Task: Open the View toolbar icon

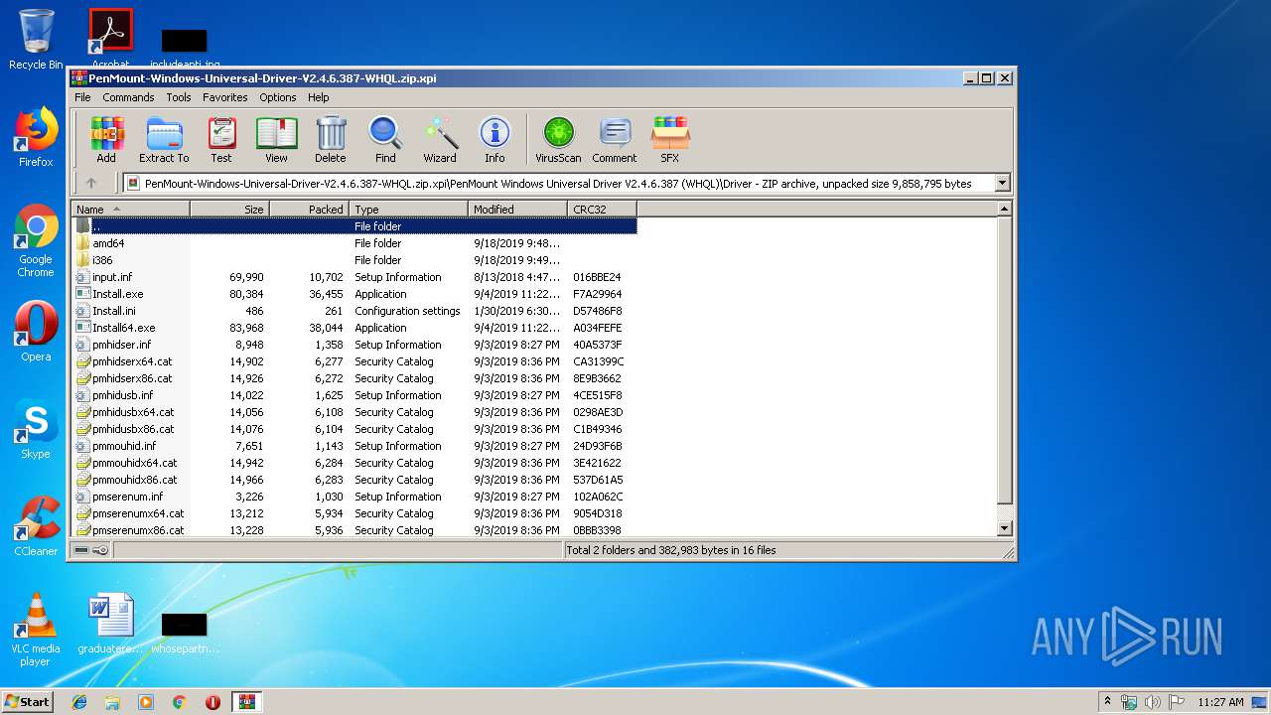Action: pos(276,139)
